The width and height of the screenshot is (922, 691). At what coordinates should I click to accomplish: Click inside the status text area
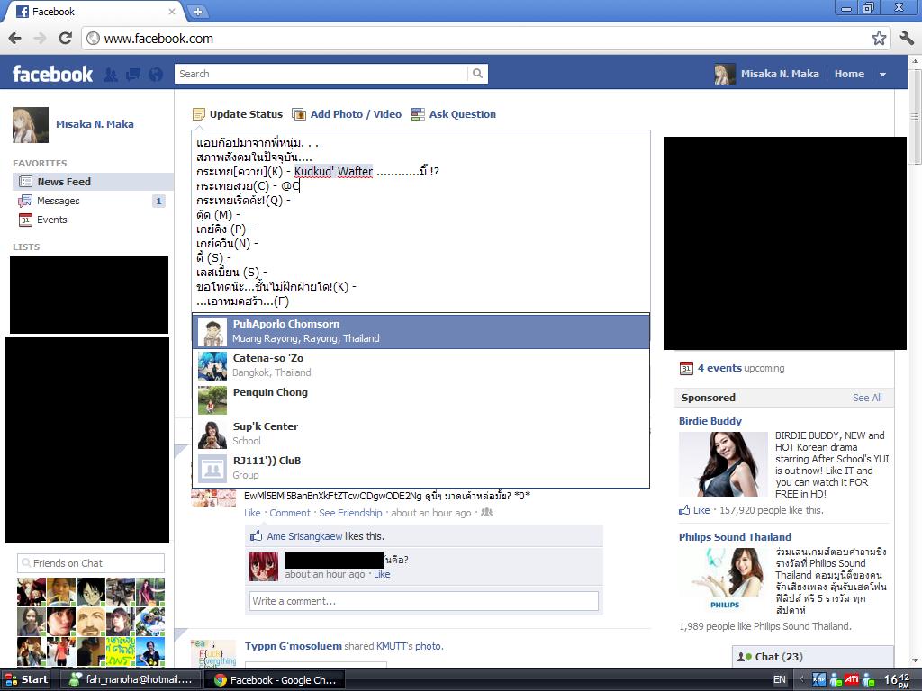(421, 221)
